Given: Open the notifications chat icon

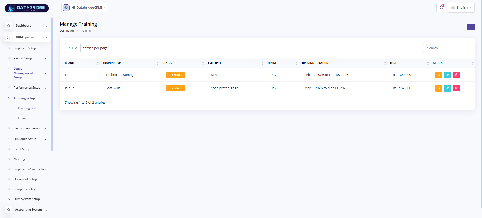Looking at the screenshot, I should [x=441, y=8].
